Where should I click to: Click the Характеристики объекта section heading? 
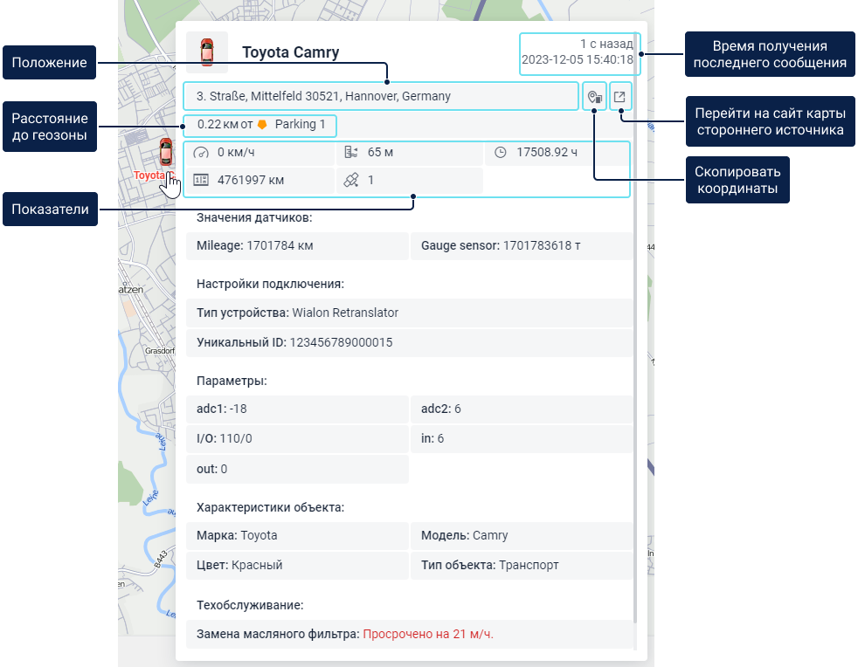(x=270, y=507)
